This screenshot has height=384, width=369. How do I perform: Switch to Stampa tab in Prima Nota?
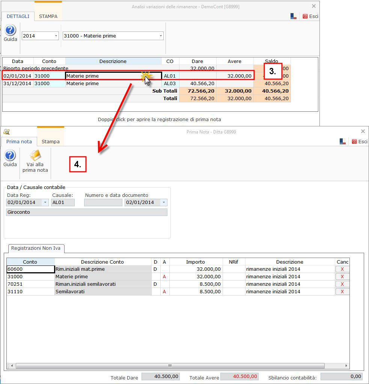pyautogui.click(x=50, y=141)
